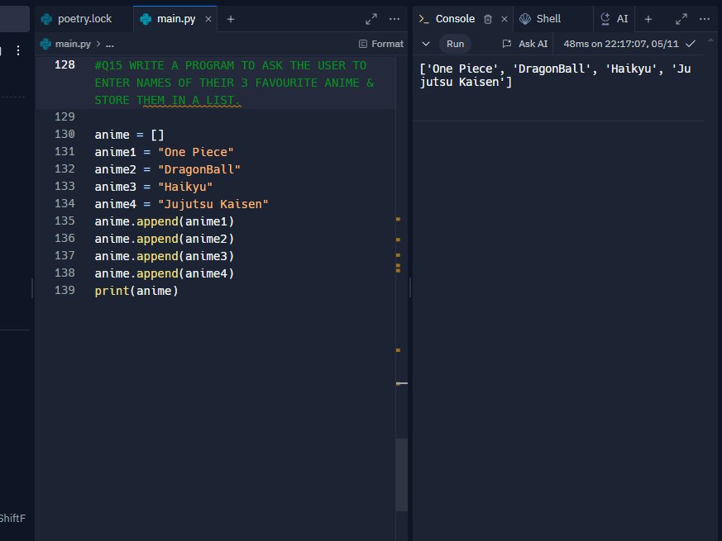Image resolution: width=722 pixels, height=541 pixels.
Task: Clear the Console output using the trash icon
Action: click(x=488, y=18)
